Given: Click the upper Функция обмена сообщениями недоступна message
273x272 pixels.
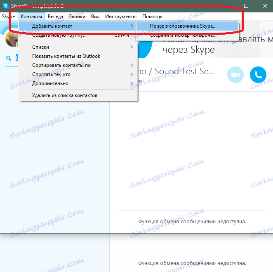Looking at the screenshot, I should click(192, 222).
